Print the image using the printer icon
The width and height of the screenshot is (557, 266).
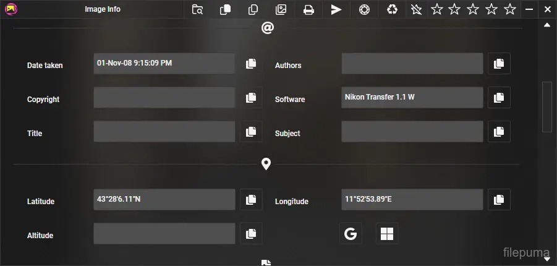point(308,9)
